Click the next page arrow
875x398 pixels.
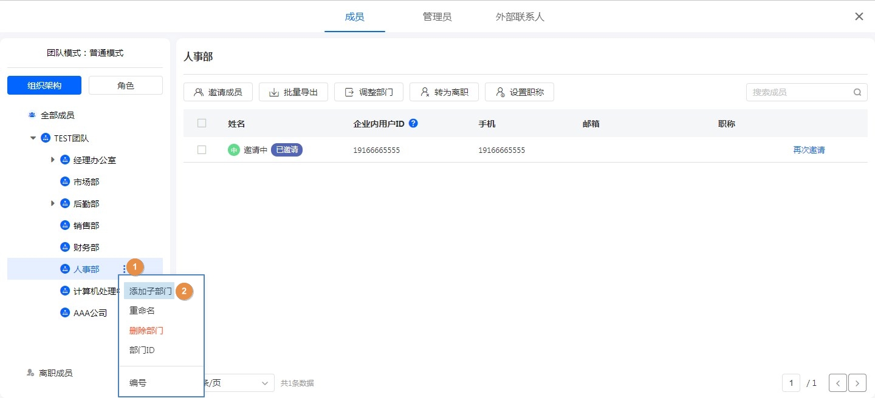[x=857, y=383]
